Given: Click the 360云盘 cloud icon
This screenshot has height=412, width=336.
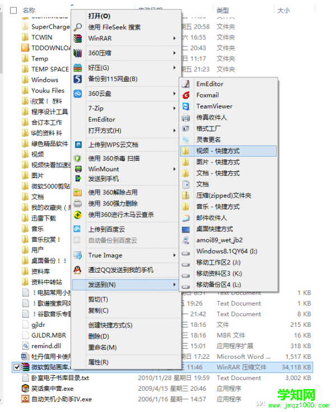Looking at the screenshot, I should pos(78,93).
